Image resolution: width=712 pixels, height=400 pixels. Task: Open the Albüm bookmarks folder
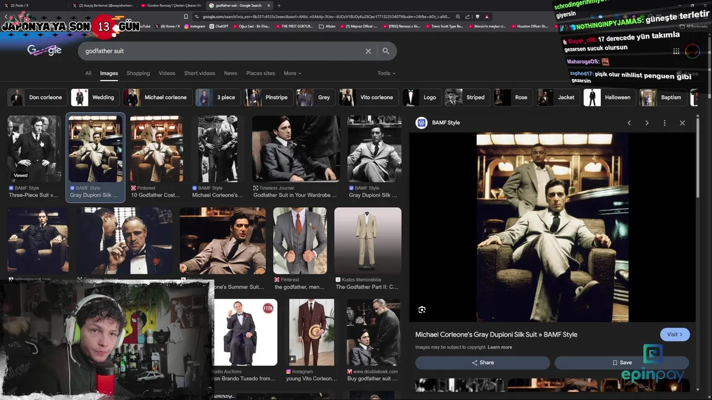(328, 26)
